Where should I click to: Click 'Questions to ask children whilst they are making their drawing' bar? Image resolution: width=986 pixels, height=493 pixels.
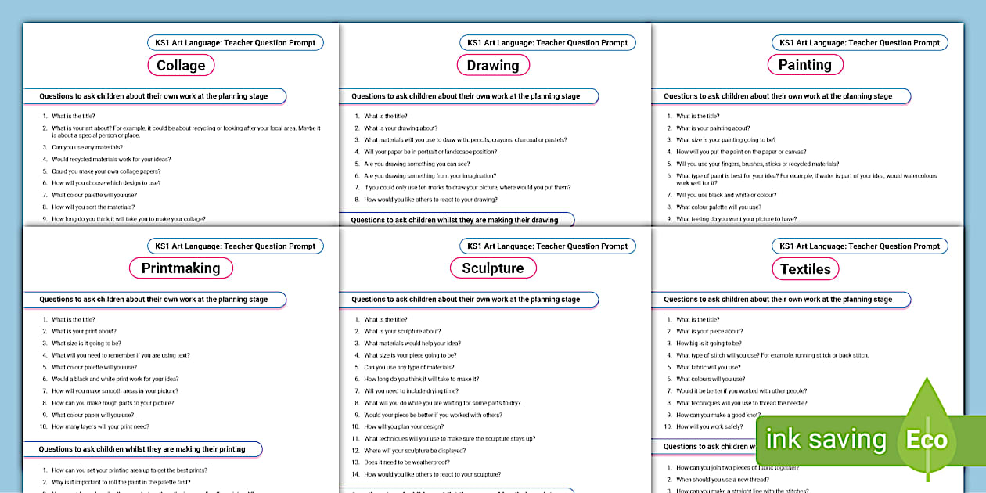tap(456, 220)
